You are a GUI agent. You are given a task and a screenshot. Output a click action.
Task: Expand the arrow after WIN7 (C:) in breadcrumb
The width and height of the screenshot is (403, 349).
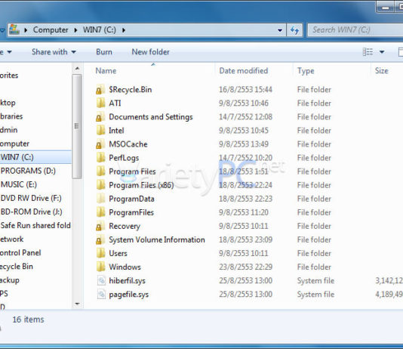pyautogui.click(x=124, y=30)
